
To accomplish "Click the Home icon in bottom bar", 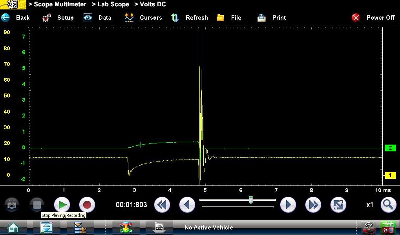I will pos(13,227).
